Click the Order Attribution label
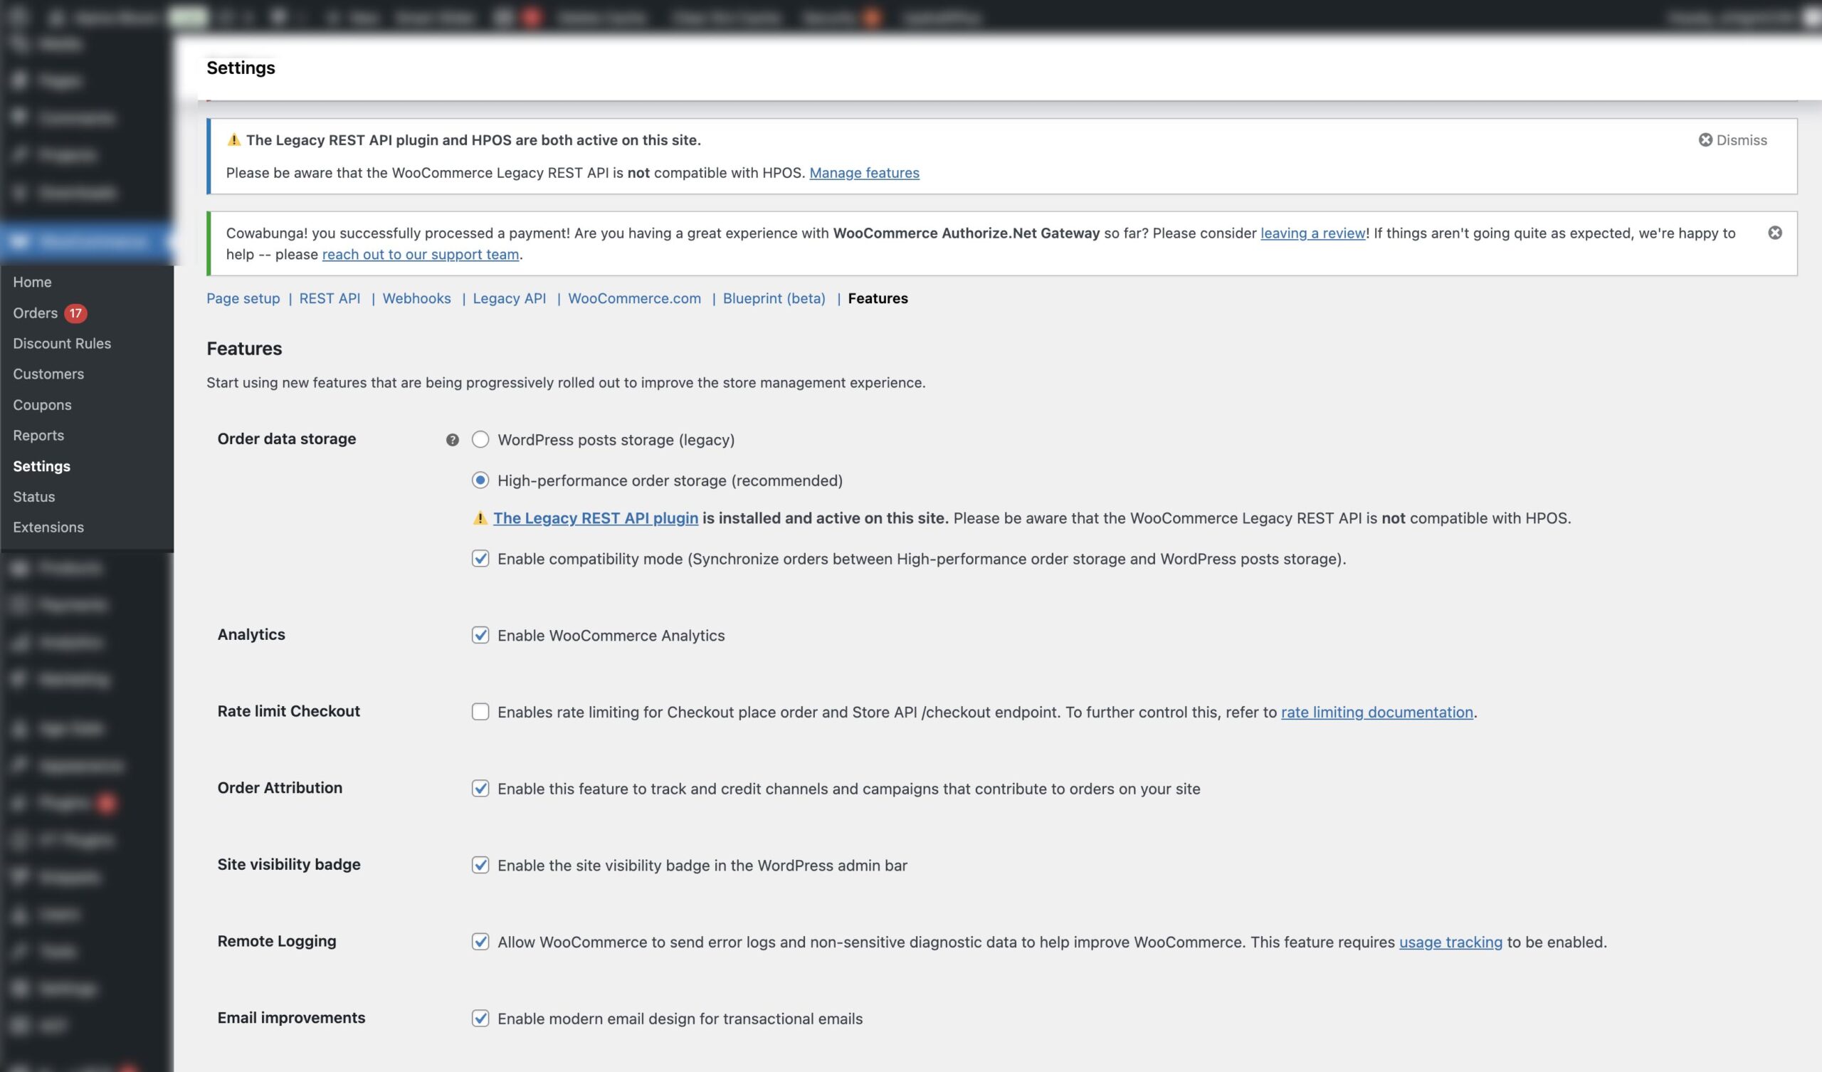 pyautogui.click(x=280, y=788)
